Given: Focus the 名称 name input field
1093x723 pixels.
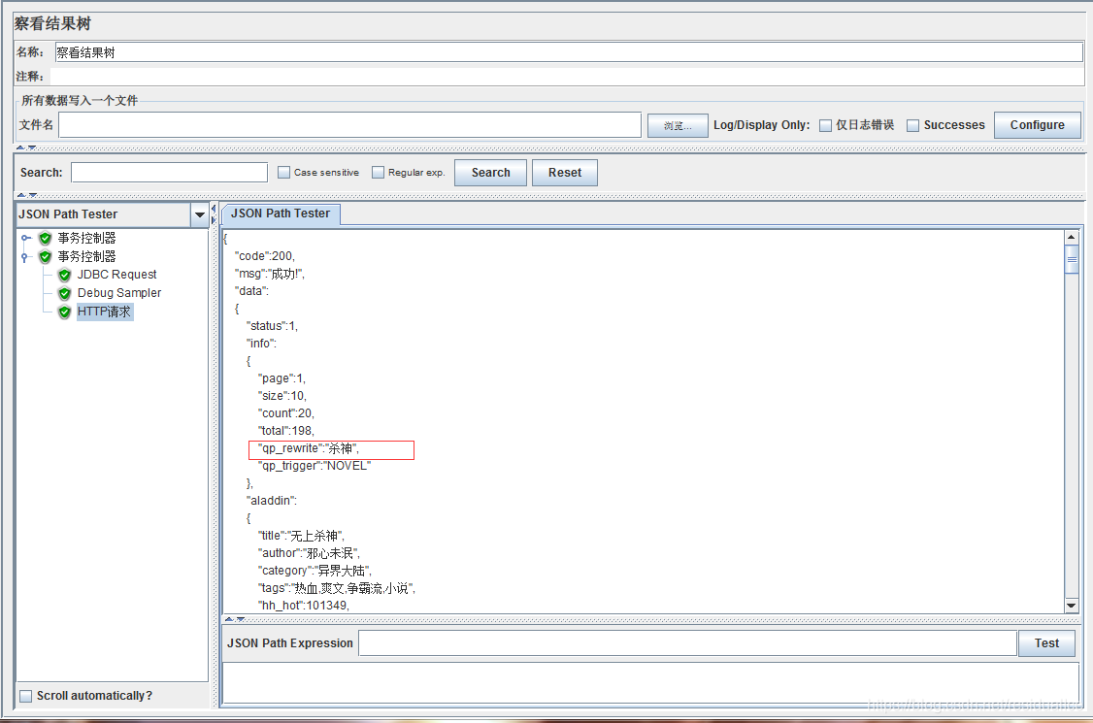Looking at the screenshot, I should (569, 52).
